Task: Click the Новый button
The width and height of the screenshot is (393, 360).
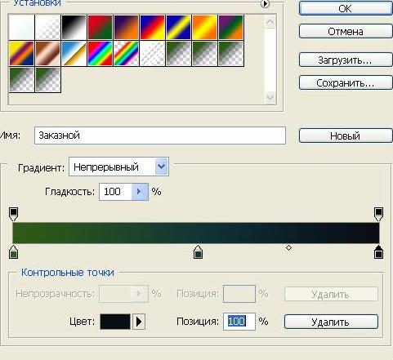Action: tap(346, 136)
